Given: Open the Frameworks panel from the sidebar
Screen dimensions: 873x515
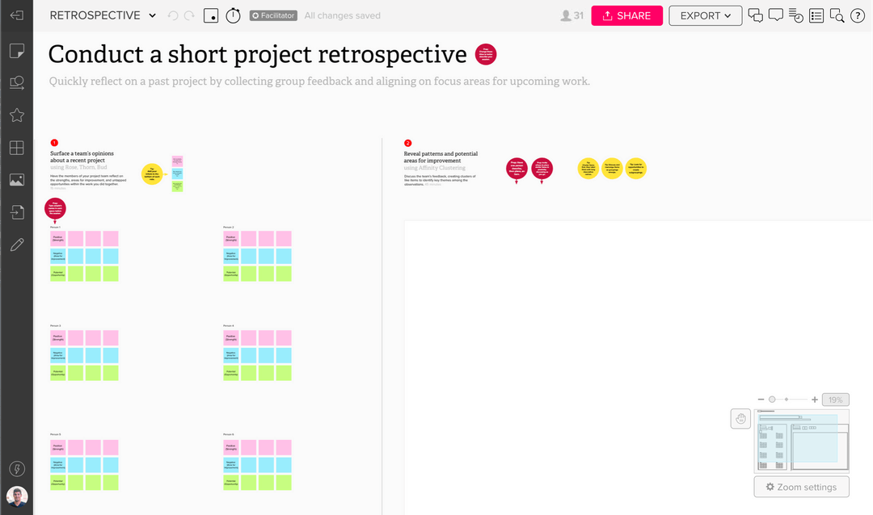Looking at the screenshot, I should coord(17,147).
